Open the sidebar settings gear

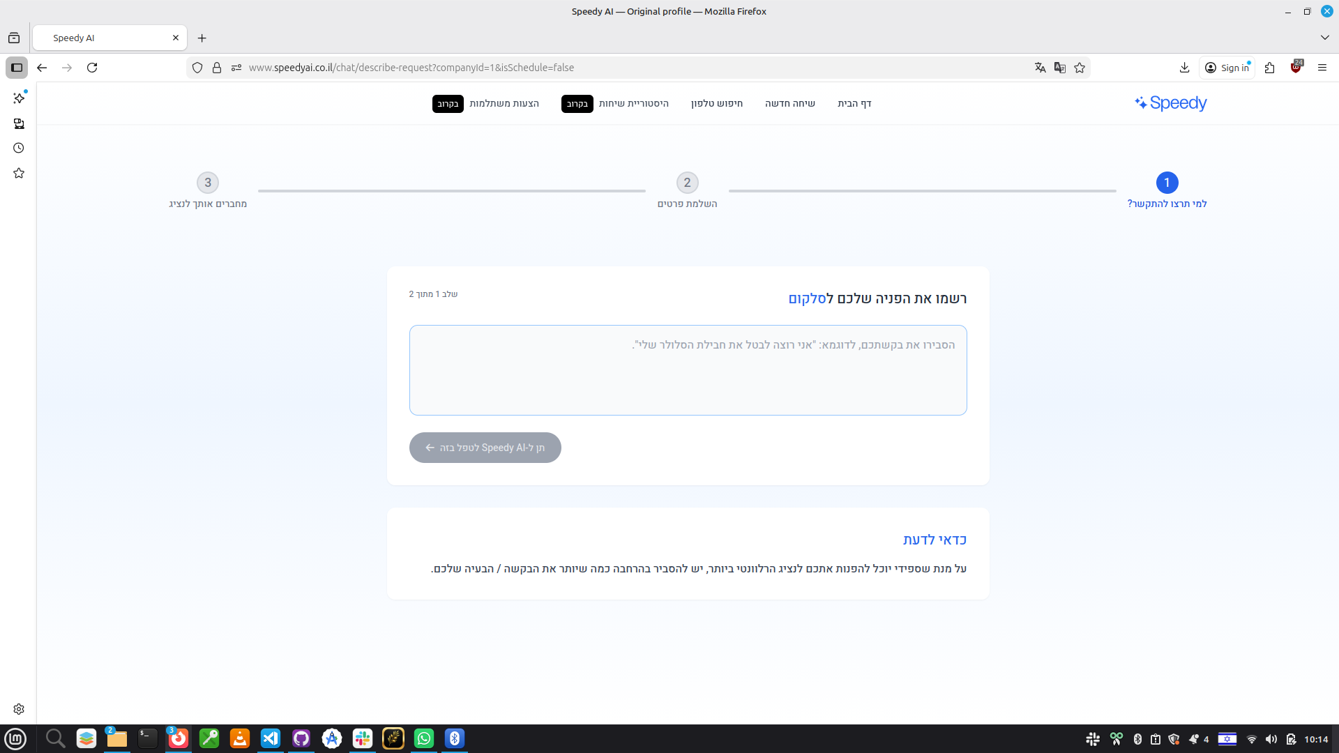[x=19, y=709]
